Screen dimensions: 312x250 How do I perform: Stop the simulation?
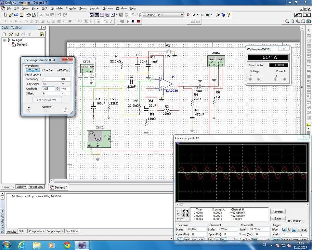click(x=138, y=21)
